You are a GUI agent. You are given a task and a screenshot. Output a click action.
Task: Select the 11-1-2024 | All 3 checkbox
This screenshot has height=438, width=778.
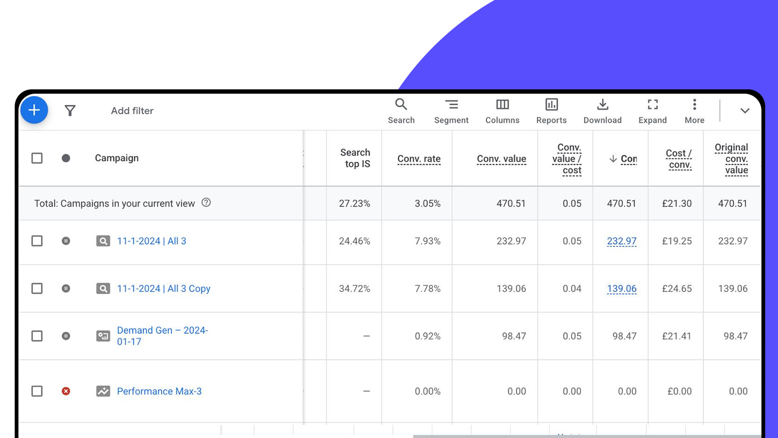(37, 241)
